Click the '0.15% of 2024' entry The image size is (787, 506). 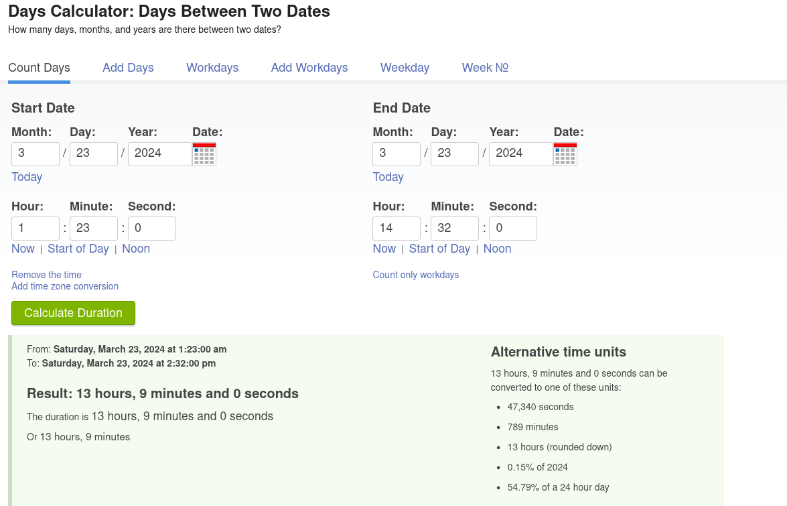pos(538,467)
